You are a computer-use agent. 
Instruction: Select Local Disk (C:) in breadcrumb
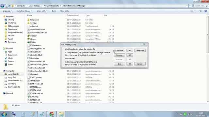(x=34, y=6)
